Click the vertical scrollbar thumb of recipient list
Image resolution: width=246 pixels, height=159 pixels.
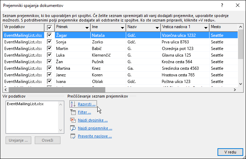click(240, 44)
